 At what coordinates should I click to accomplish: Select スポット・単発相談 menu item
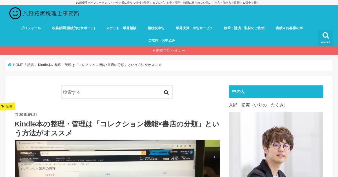[121, 28]
